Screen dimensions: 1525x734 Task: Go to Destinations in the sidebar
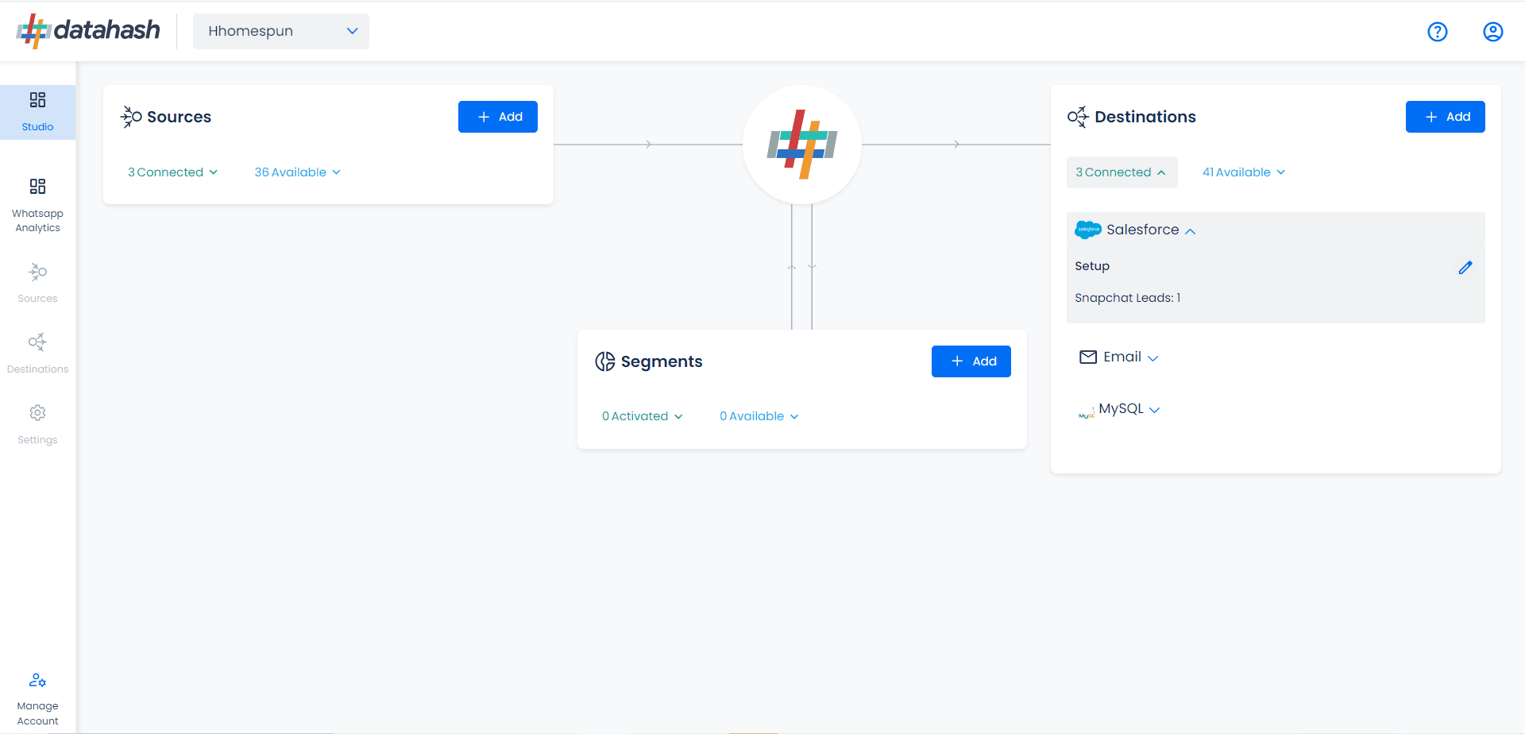click(x=37, y=353)
